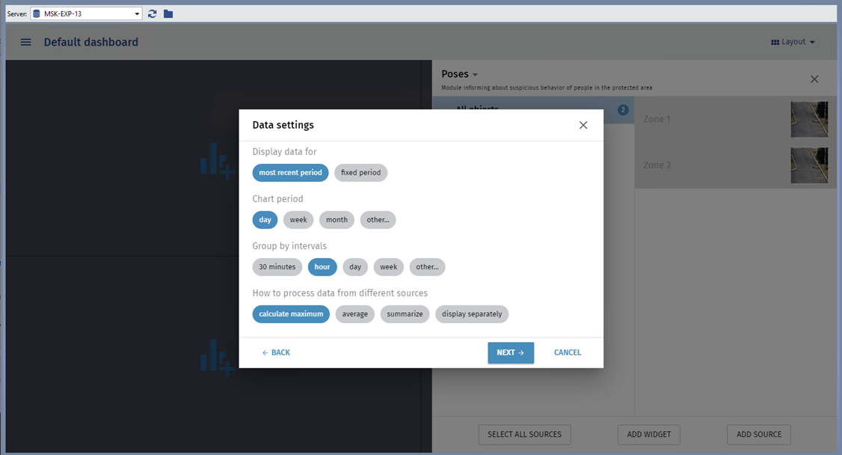This screenshot has height=455, width=842.
Task: Open the Layout dropdown
Action: [x=793, y=43]
